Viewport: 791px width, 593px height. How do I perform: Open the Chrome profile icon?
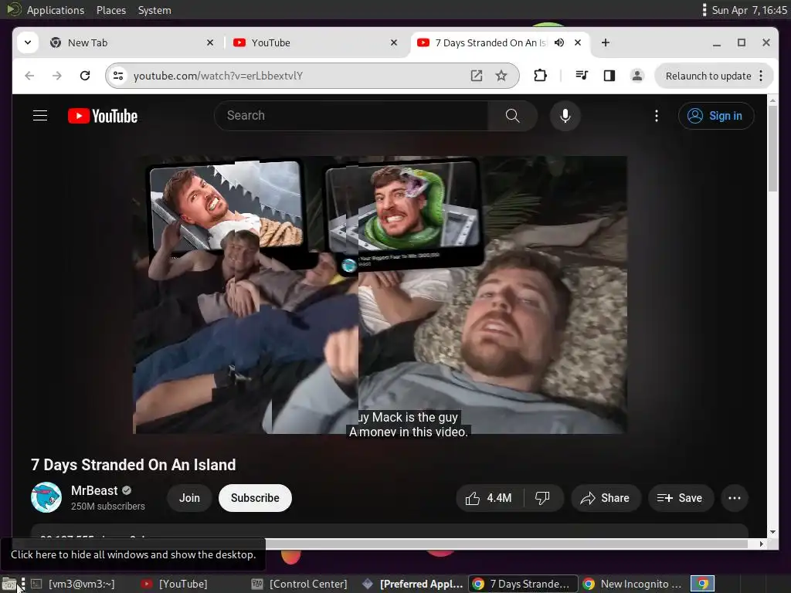(637, 76)
